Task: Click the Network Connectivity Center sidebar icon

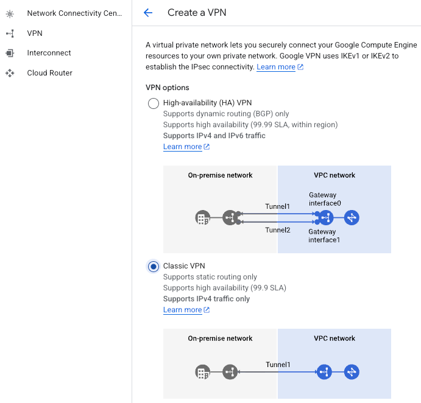Action: point(10,13)
